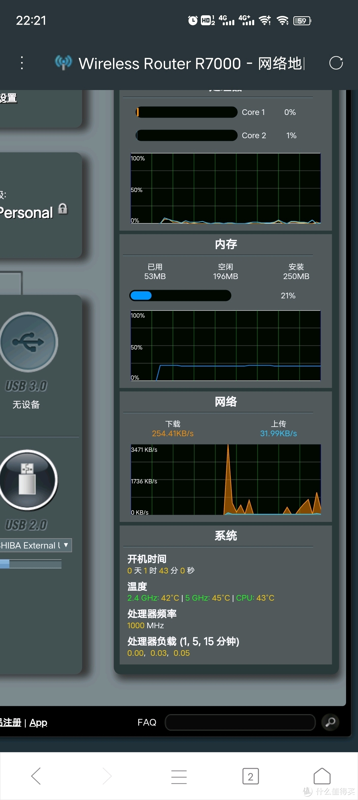Image resolution: width=358 pixels, height=800 pixels.
Task: Click the 250MB installed memory value
Action: tap(296, 276)
